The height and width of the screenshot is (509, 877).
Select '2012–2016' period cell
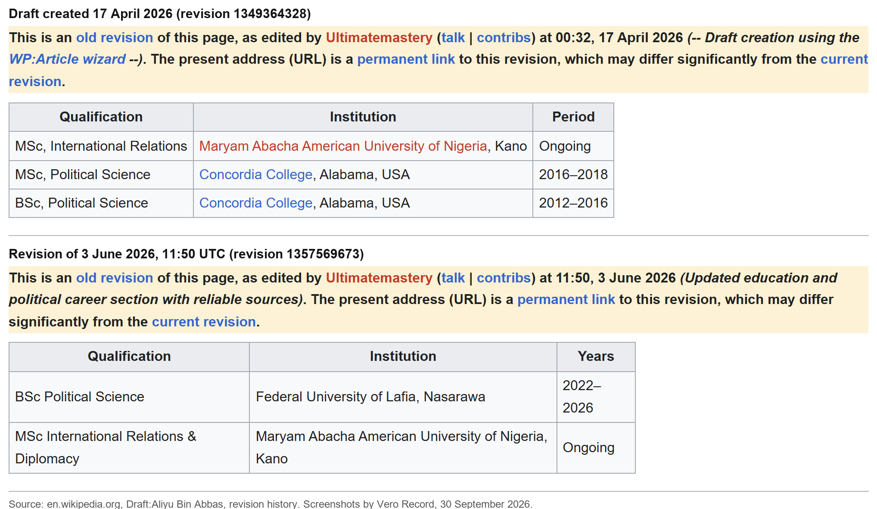573,203
